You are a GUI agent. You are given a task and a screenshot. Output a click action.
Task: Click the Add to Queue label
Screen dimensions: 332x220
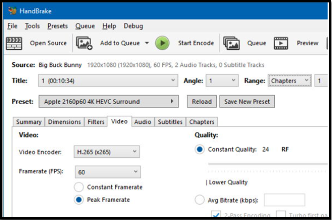pos(120,43)
